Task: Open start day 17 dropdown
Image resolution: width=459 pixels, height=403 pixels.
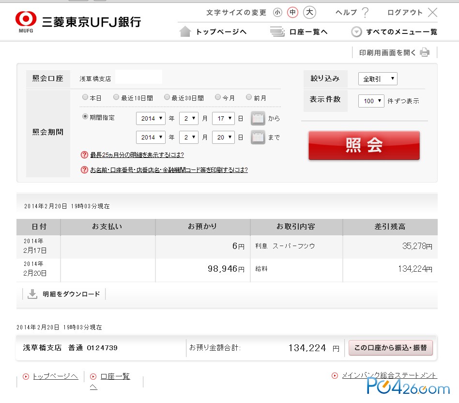Action: [x=223, y=118]
